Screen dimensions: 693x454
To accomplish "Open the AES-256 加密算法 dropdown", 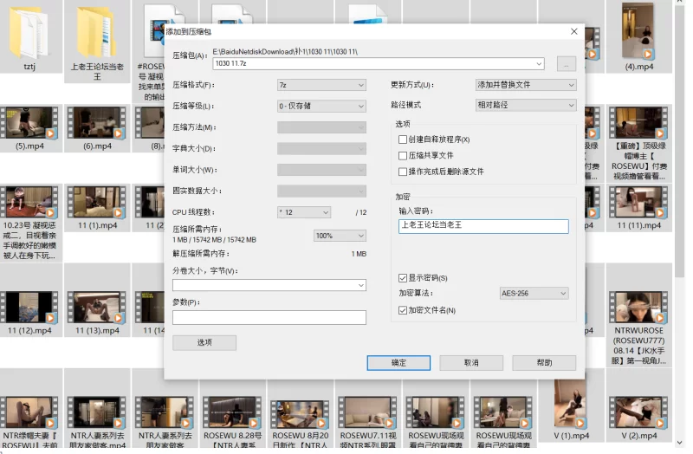I will [x=534, y=294].
